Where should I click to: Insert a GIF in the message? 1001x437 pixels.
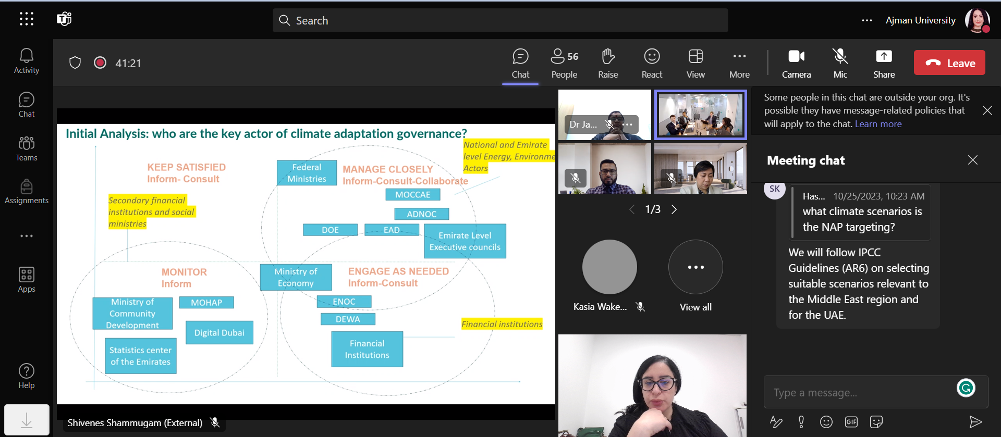coord(851,422)
